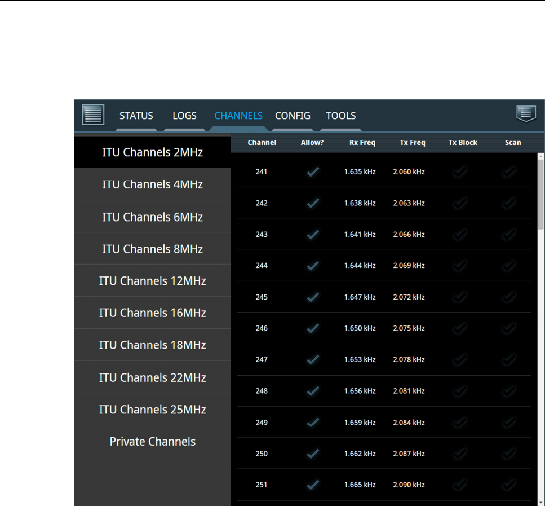
Task: Open ITU Channels 6MHz list
Action: pyautogui.click(x=152, y=217)
